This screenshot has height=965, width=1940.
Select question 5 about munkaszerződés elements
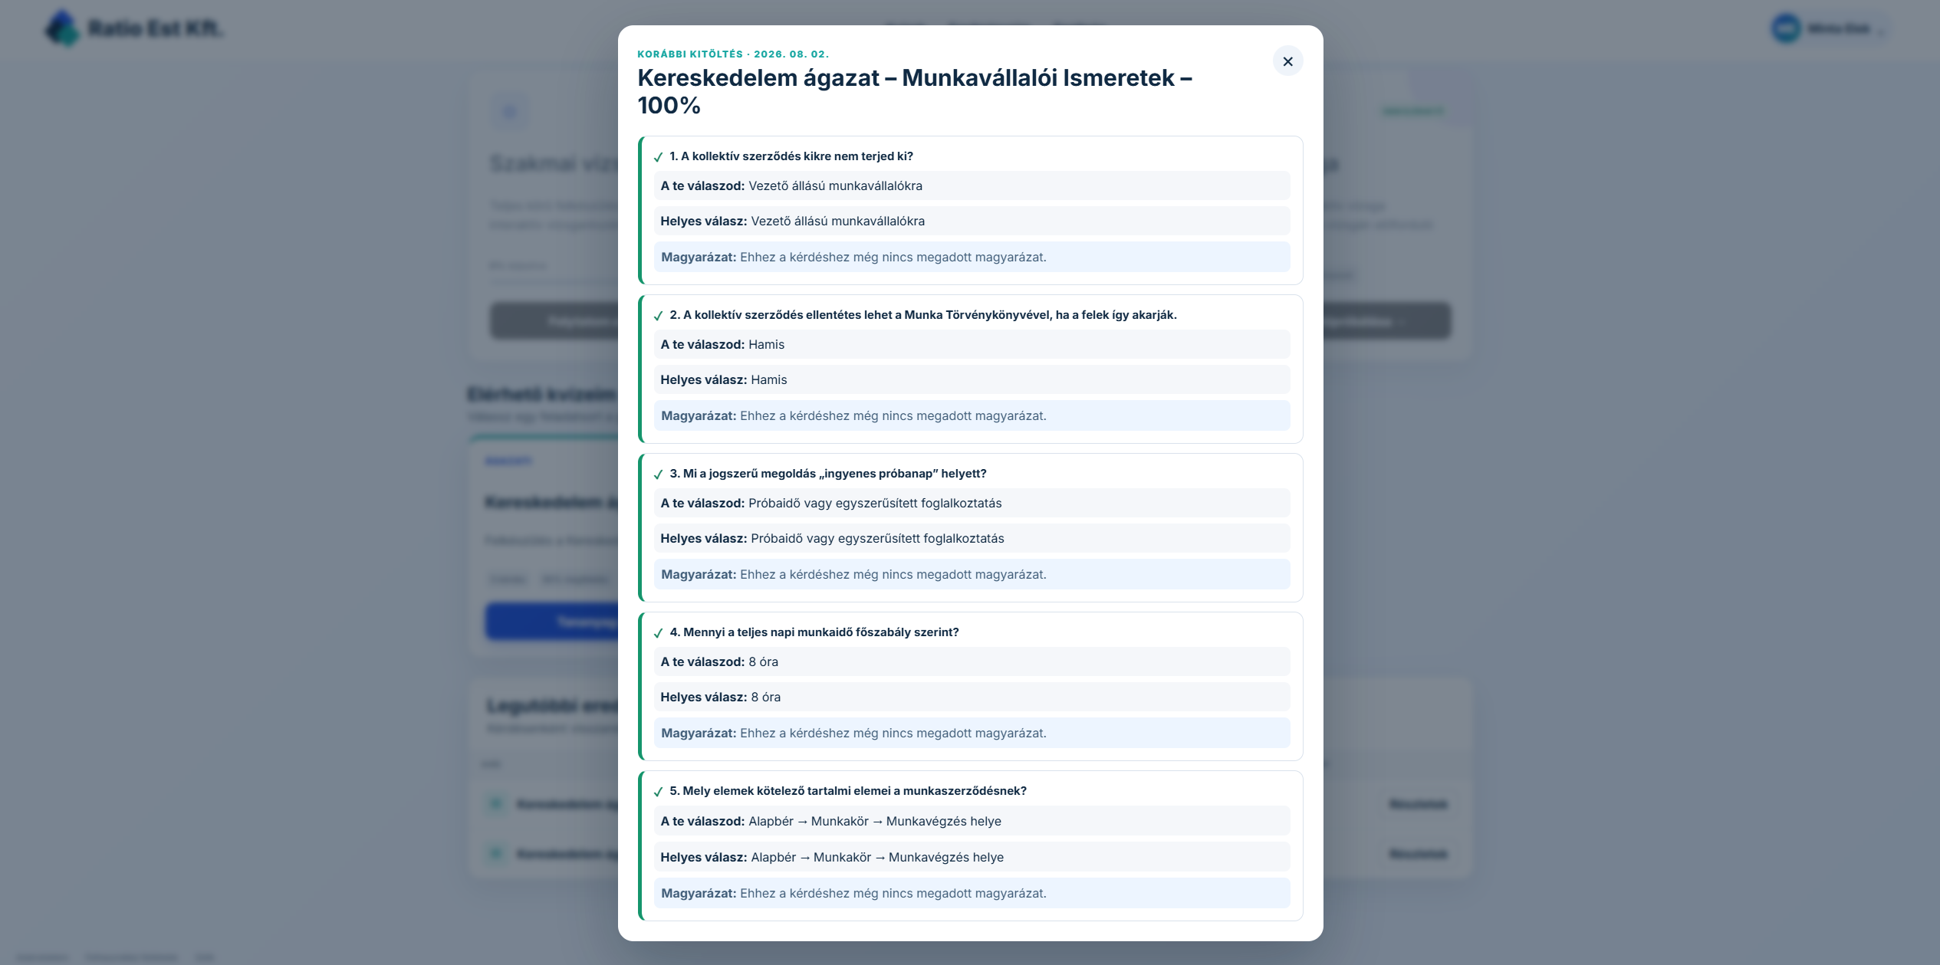848,791
